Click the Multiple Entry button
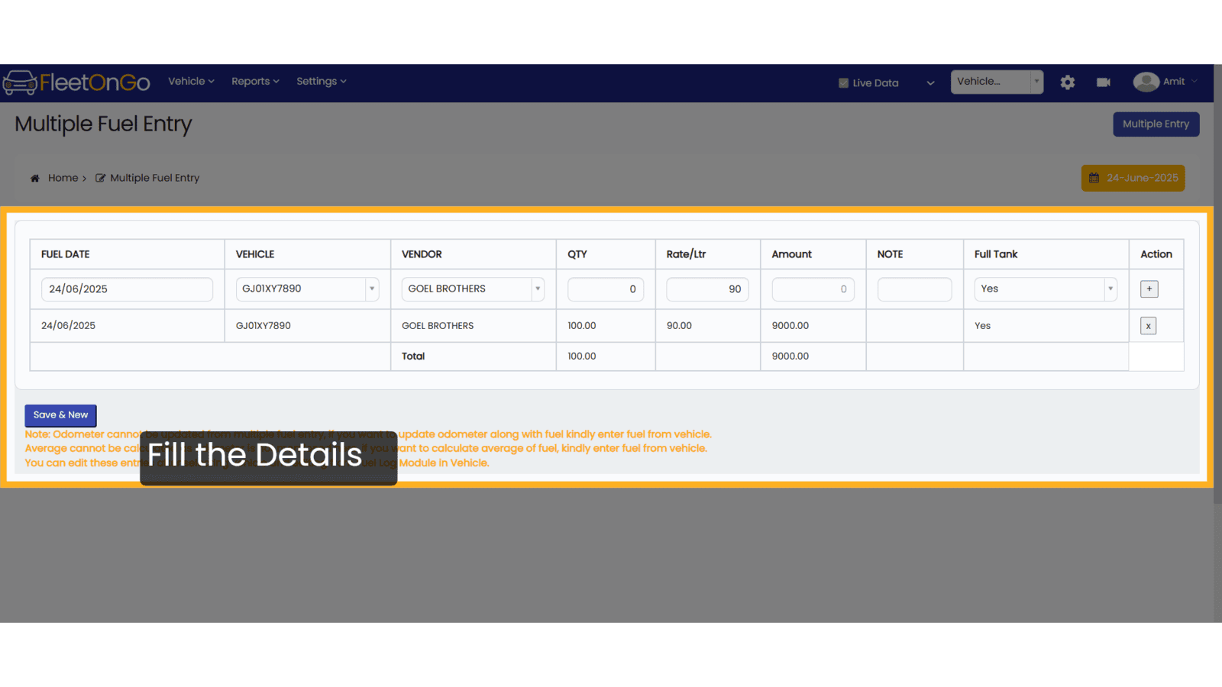This screenshot has height=687, width=1222. [1156, 124]
